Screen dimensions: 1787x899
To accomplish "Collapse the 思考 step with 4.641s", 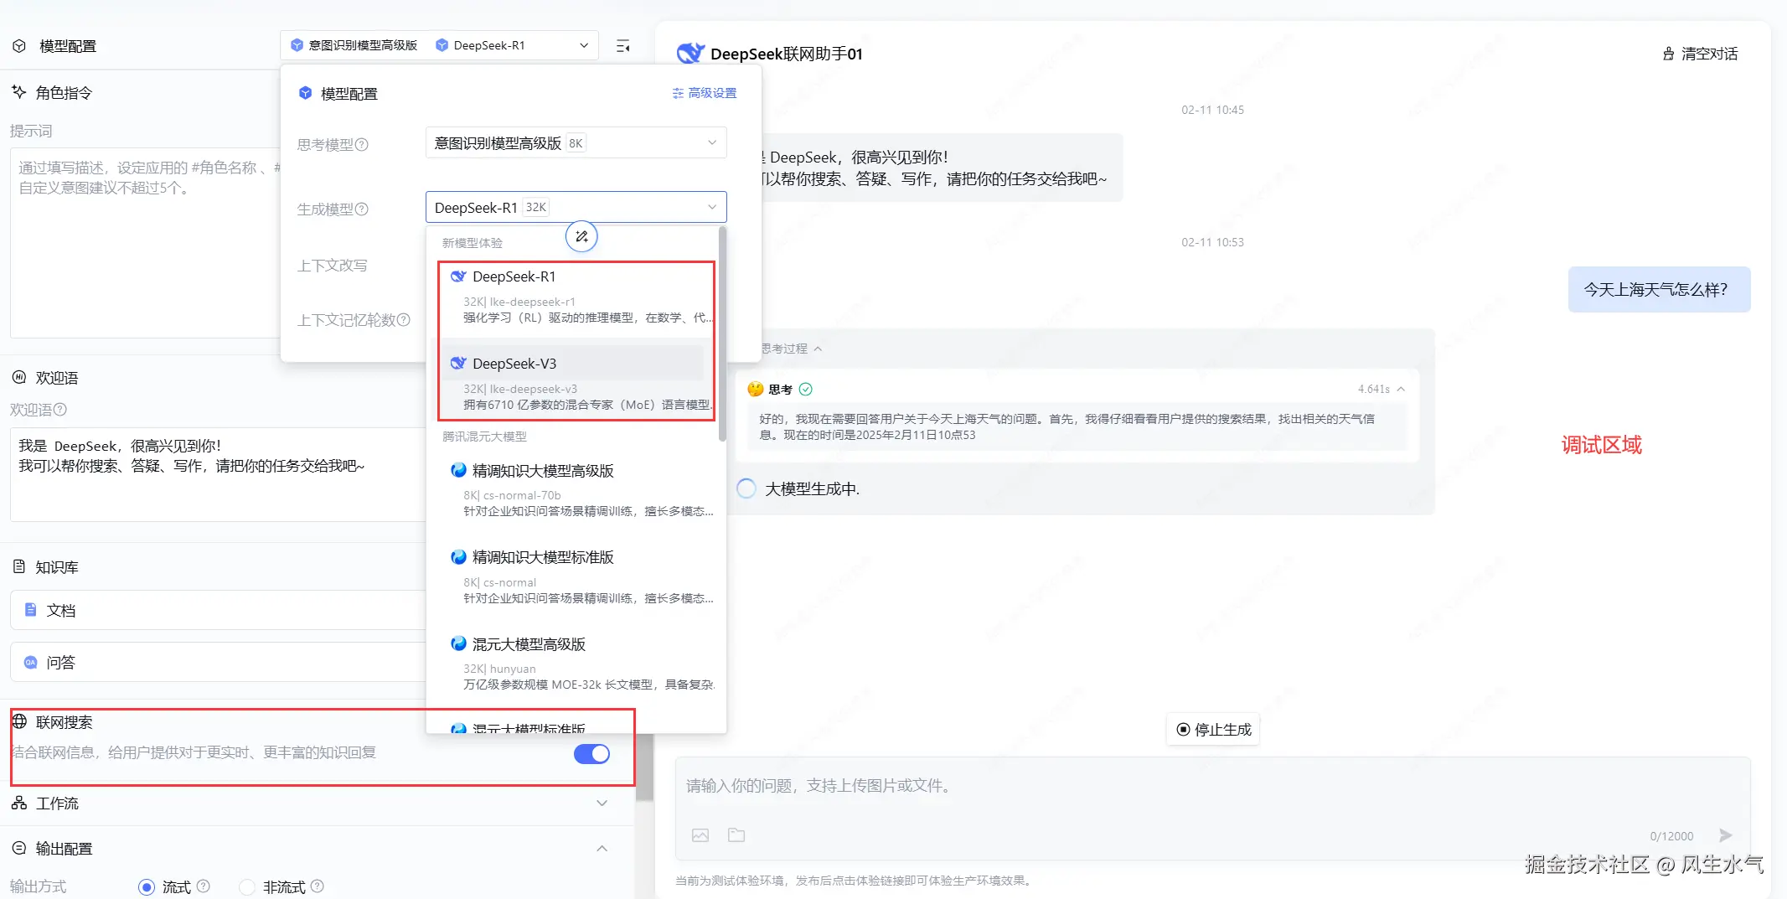I will [x=1401, y=389].
